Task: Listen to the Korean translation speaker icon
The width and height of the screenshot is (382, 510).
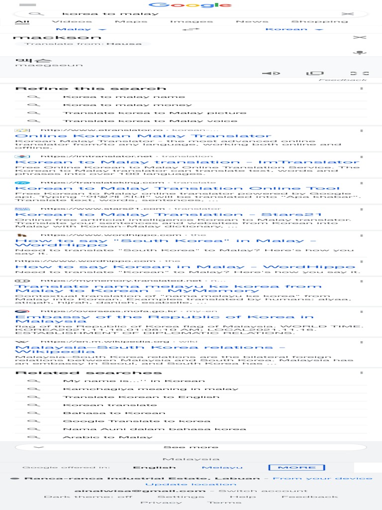Action: coord(271,73)
